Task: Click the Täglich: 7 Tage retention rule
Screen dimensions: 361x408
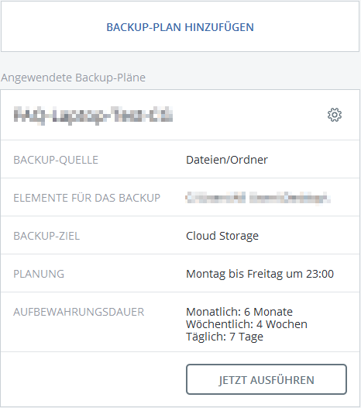Action: pos(225,337)
